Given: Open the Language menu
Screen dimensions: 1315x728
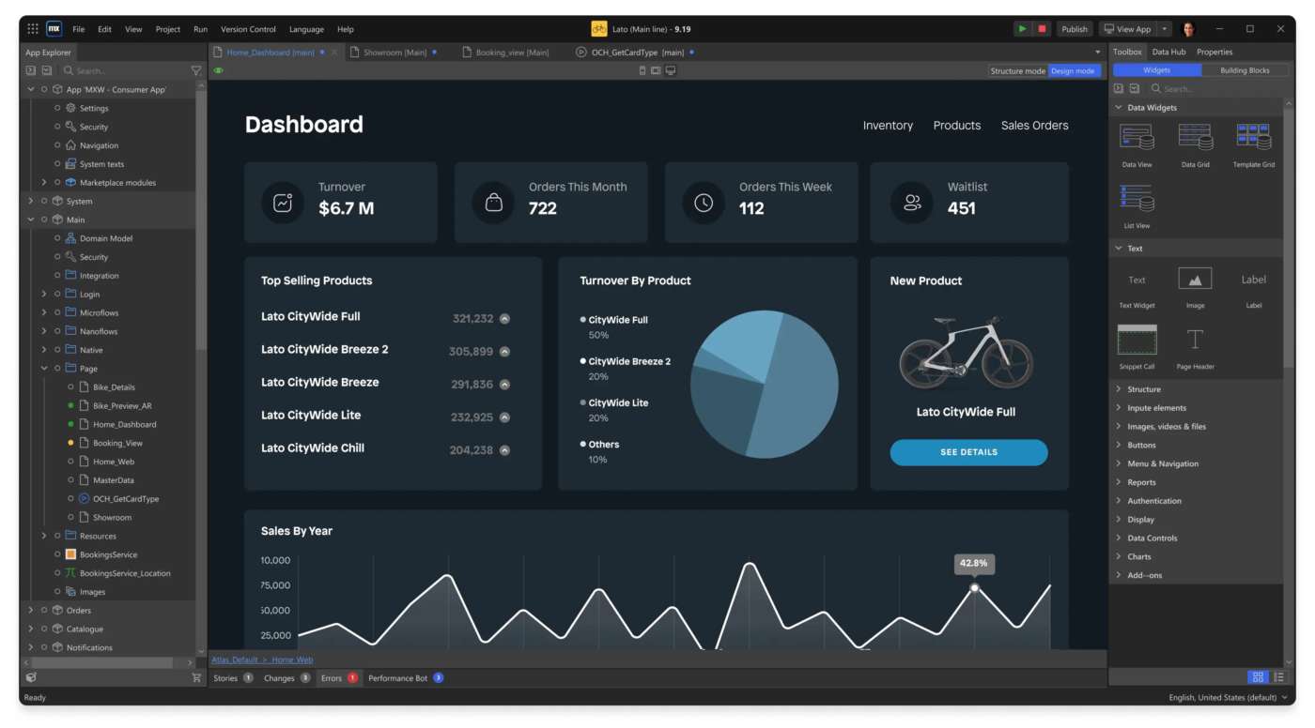Looking at the screenshot, I should (x=306, y=29).
